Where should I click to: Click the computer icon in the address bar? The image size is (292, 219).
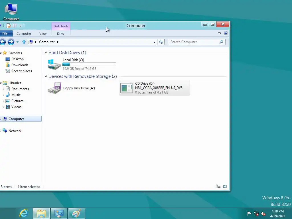[x=31, y=42]
